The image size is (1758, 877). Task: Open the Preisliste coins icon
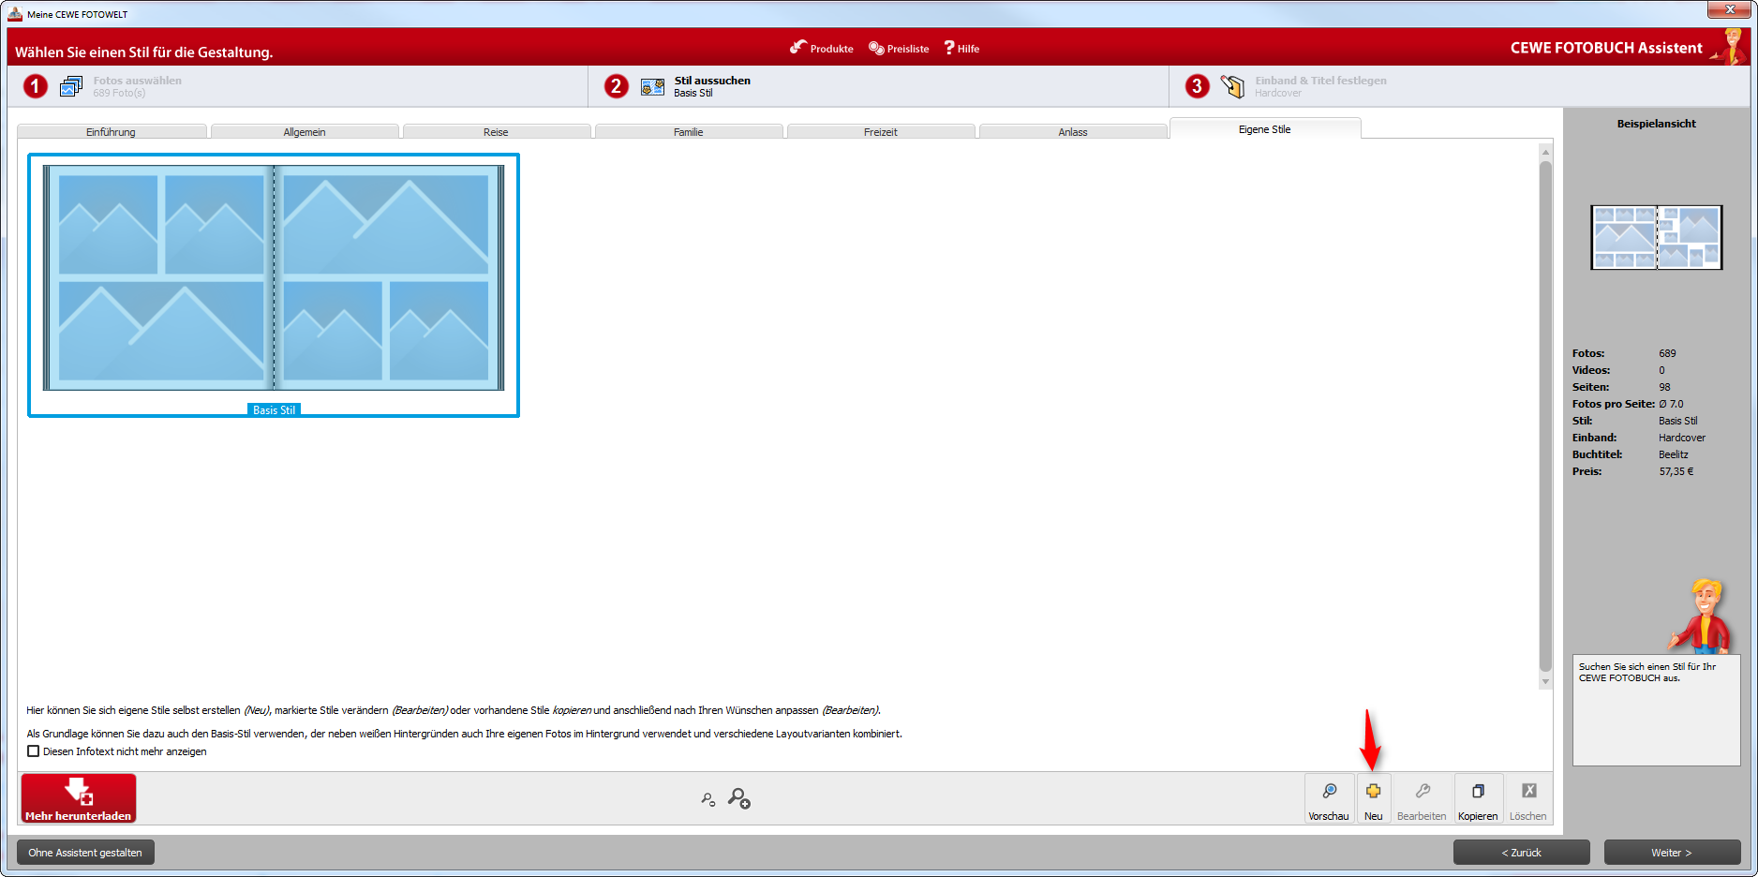[x=876, y=48]
